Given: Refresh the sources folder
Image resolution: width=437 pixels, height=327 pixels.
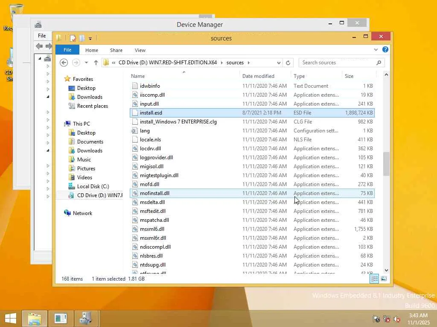Looking at the screenshot, I should (288, 63).
